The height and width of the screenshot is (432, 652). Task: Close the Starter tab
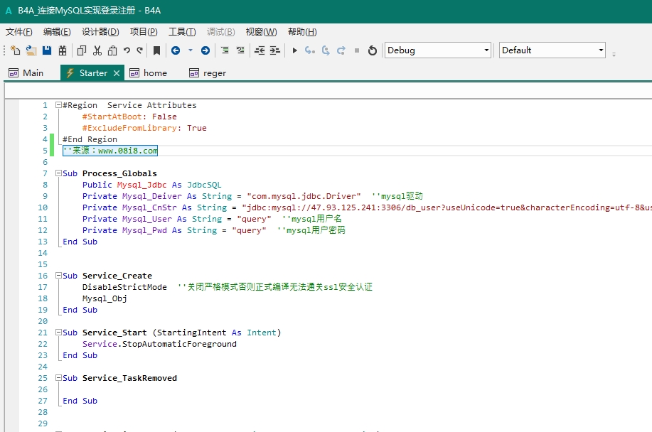(x=117, y=72)
